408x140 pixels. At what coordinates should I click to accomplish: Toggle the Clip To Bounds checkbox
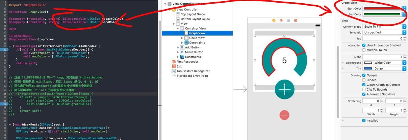pyautogui.click(x=364, y=90)
